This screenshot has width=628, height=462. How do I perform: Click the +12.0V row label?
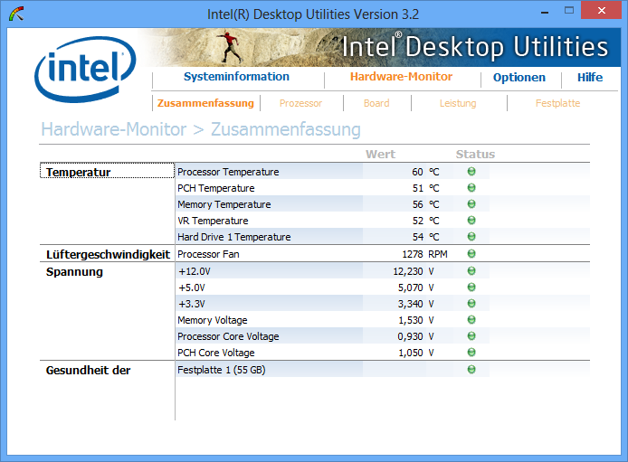point(195,271)
